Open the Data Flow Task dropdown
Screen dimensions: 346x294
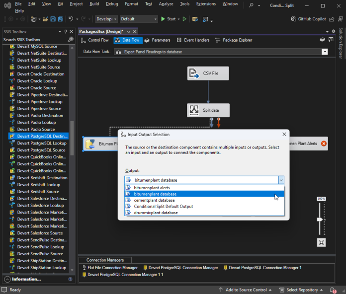[324, 52]
